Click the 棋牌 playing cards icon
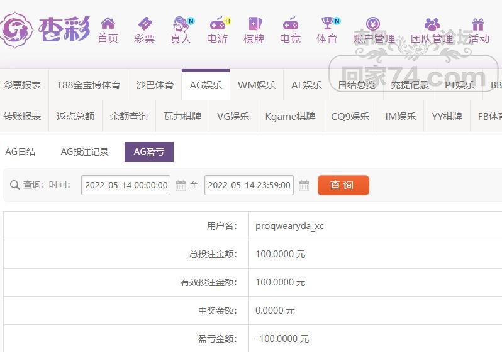This screenshot has height=352, width=502. click(255, 24)
